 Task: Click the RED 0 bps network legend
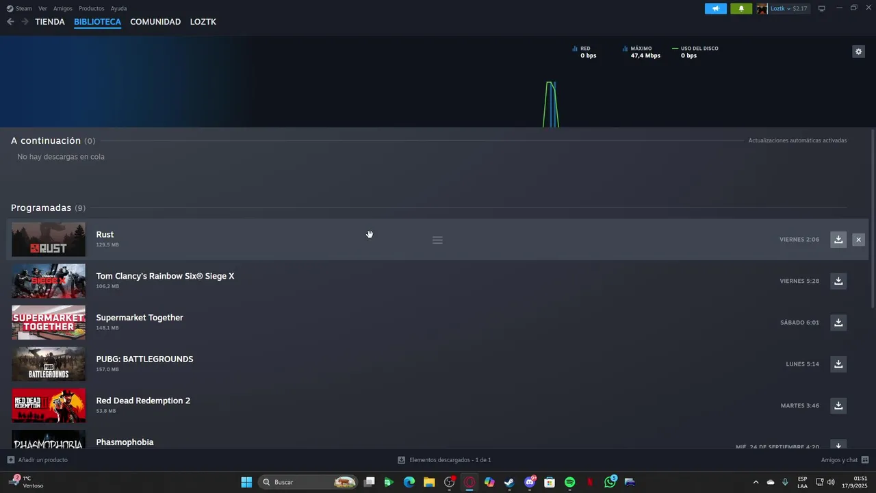[584, 52]
